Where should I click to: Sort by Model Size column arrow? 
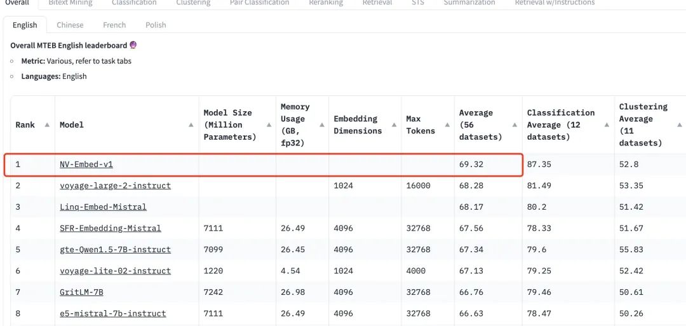269,125
